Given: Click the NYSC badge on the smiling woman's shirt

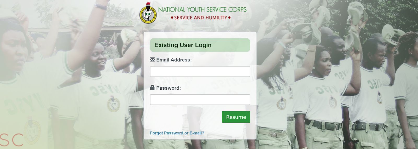Looking at the screenshot, I should coord(114,104).
